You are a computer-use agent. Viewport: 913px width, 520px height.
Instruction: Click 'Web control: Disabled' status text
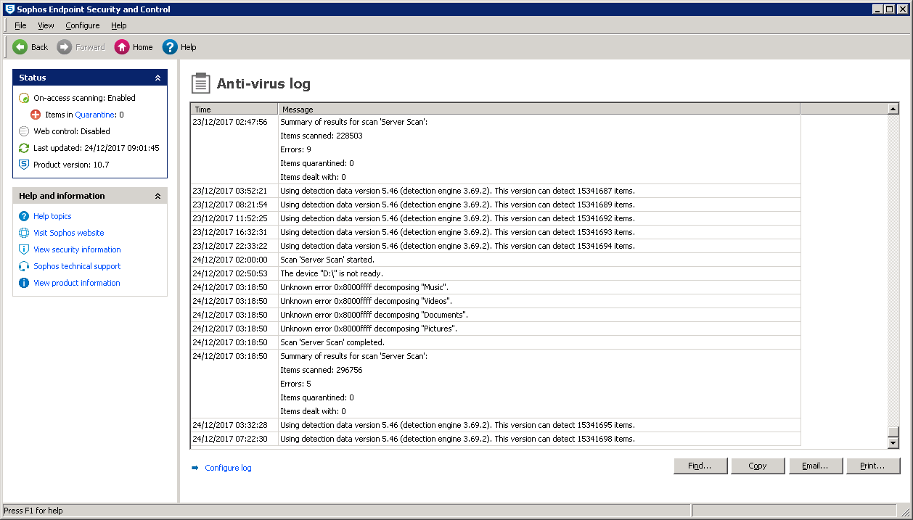pyautogui.click(x=72, y=131)
